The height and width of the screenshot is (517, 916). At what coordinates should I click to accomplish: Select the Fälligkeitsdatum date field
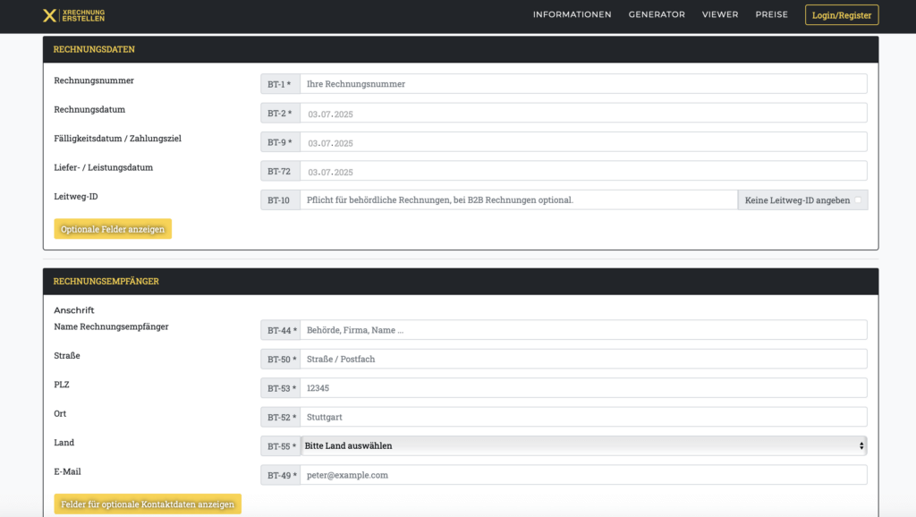582,142
